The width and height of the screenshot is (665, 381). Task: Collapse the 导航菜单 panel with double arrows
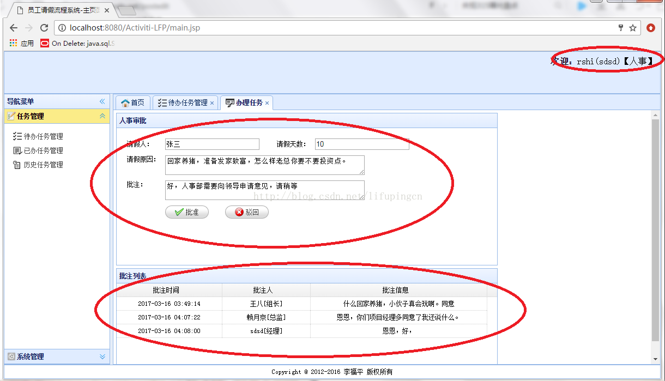tap(102, 101)
